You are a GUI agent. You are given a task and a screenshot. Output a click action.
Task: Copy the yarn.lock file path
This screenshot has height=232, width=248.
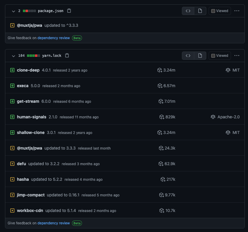pyautogui.click(x=67, y=55)
